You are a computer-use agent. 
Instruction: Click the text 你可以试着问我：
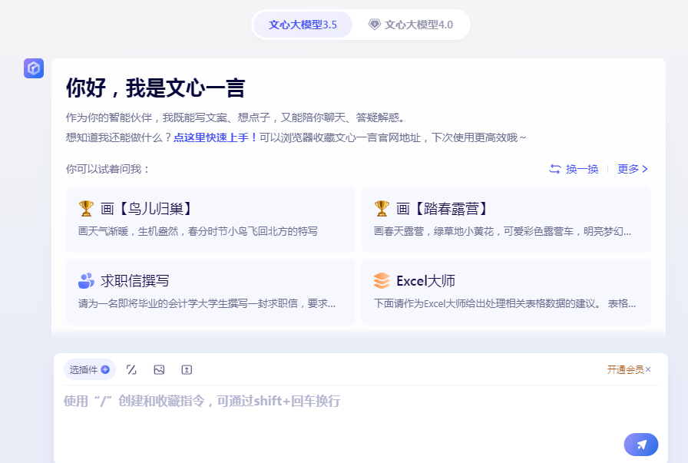(x=107, y=169)
